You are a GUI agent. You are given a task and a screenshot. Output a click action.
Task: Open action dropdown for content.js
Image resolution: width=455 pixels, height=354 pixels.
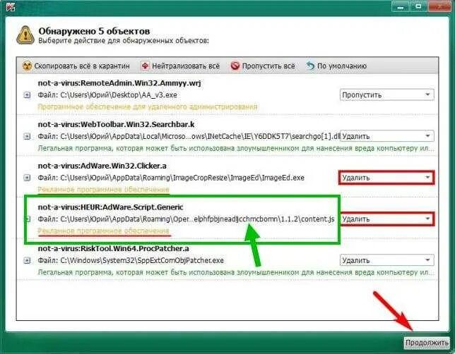386,219
